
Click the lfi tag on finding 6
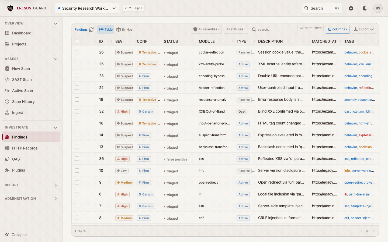346,194
